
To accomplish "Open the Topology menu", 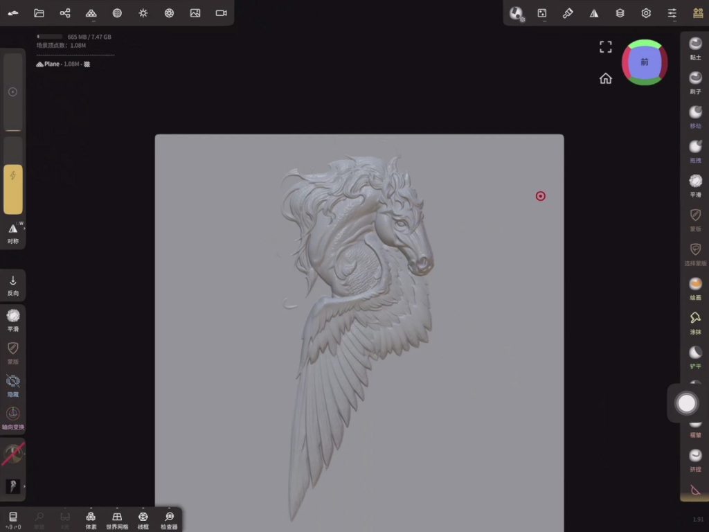I will click(91, 13).
